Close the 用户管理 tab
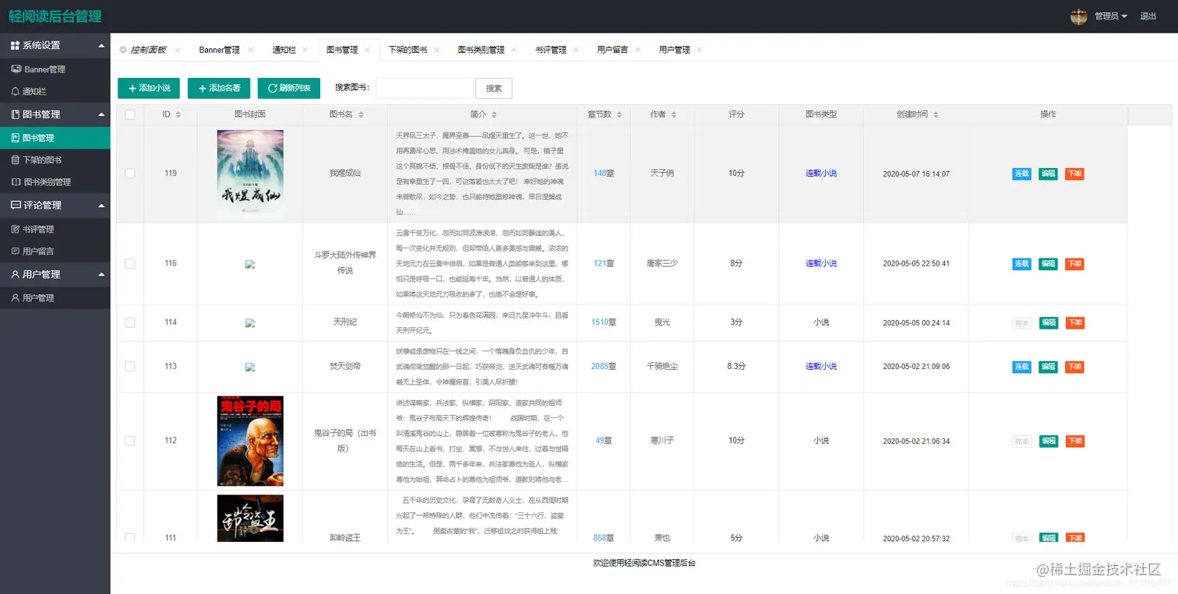1178x594 pixels. click(x=700, y=50)
